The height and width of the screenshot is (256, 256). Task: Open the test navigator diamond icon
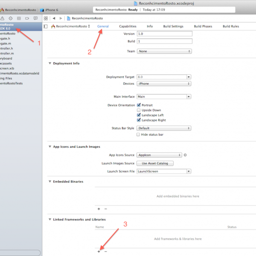tap(11, 18)
